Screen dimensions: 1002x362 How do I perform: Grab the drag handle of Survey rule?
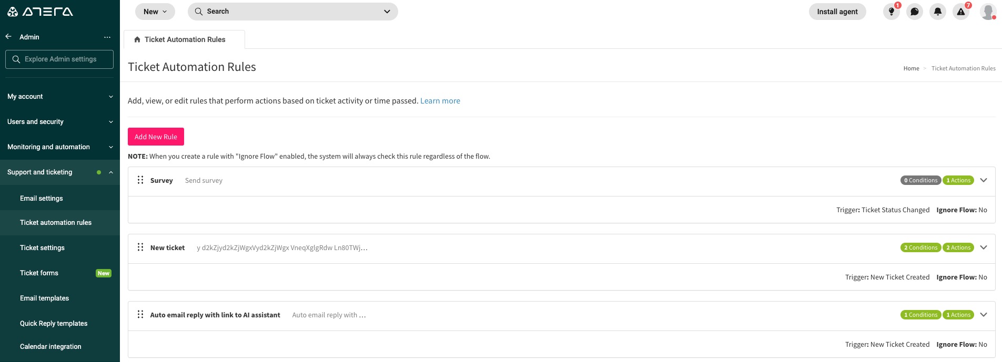[140, 180]
